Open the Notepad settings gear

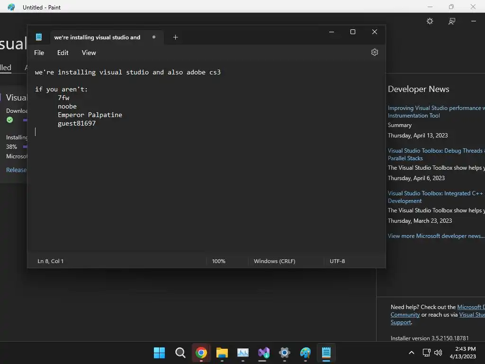(374, 52)
